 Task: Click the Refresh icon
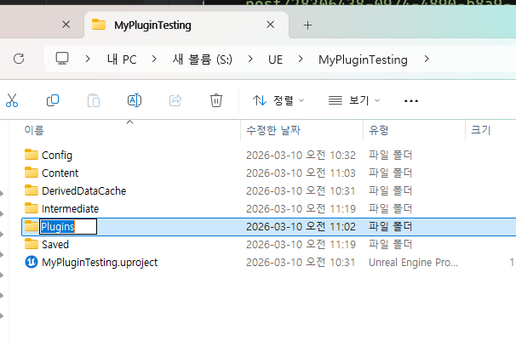pos(19,60)
